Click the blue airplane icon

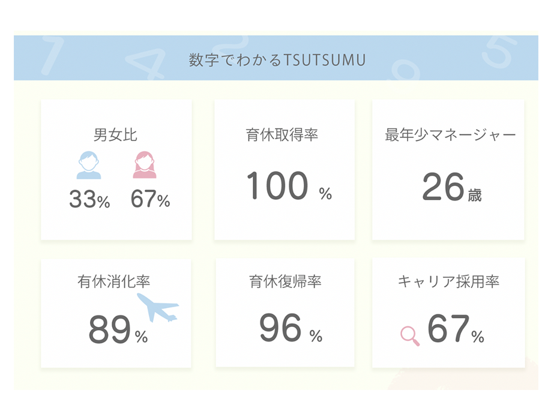pos(157,307)
